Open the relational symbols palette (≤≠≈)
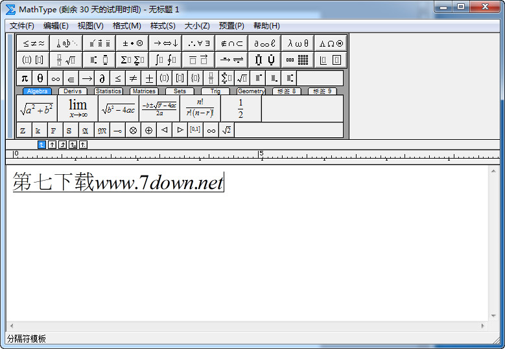This screenshot has height=349, width=505. (x=34, y=43)
